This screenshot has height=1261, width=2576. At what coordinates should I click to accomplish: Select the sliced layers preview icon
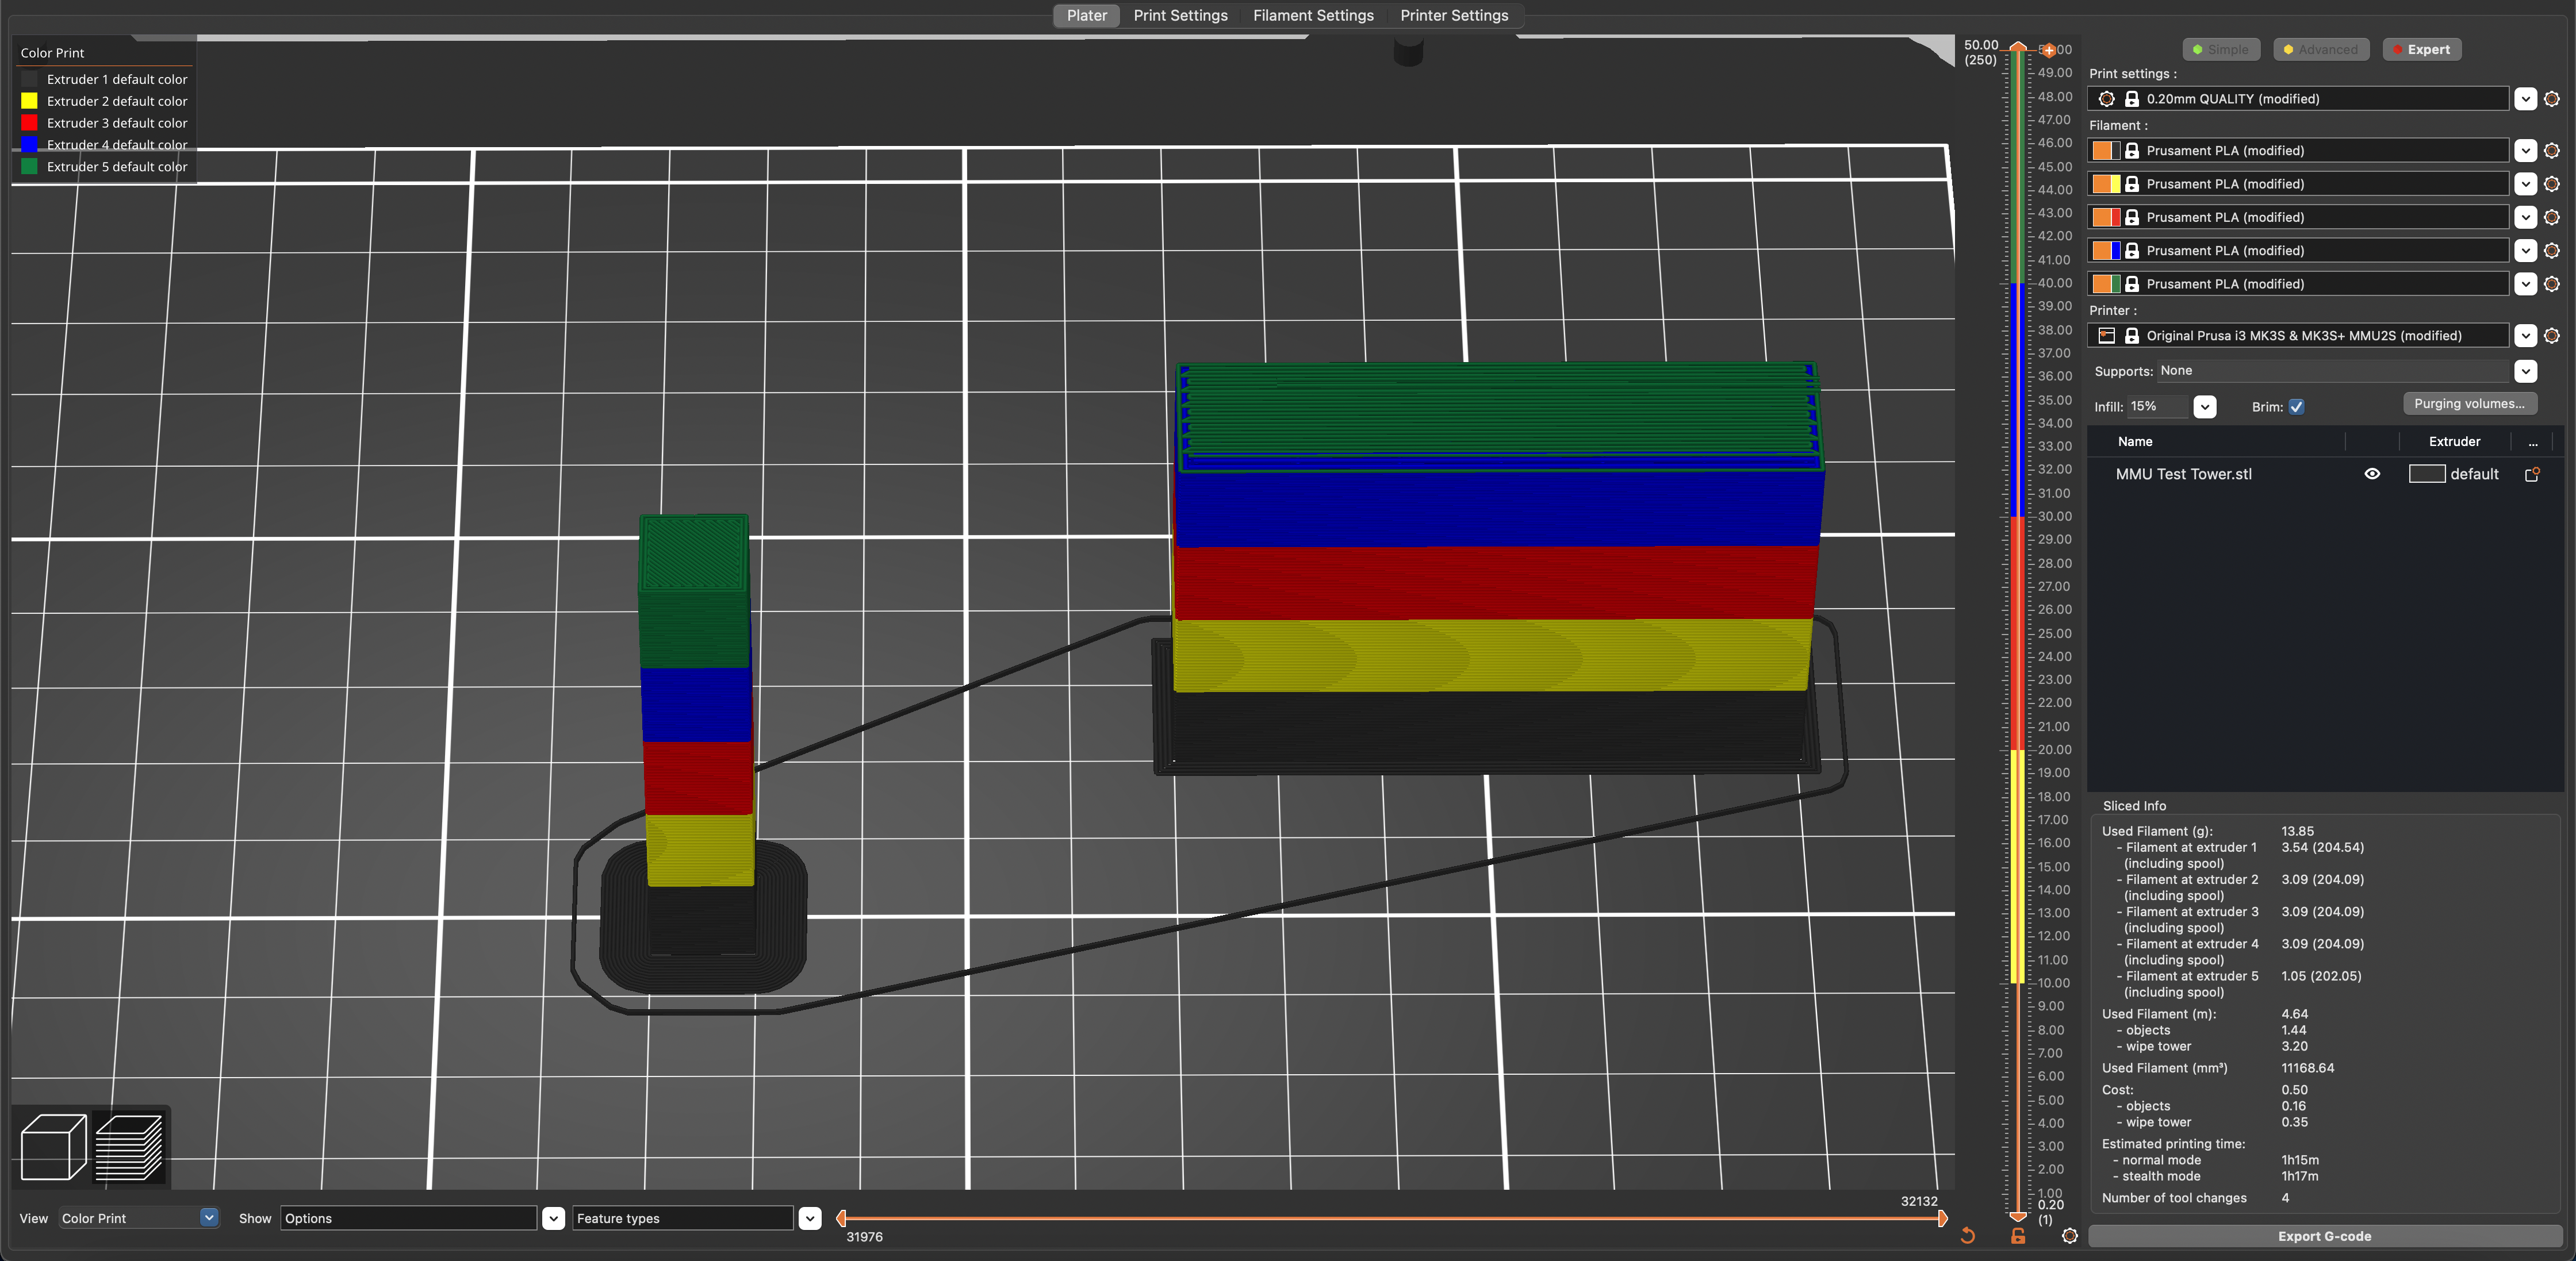tap(130, 1147)
